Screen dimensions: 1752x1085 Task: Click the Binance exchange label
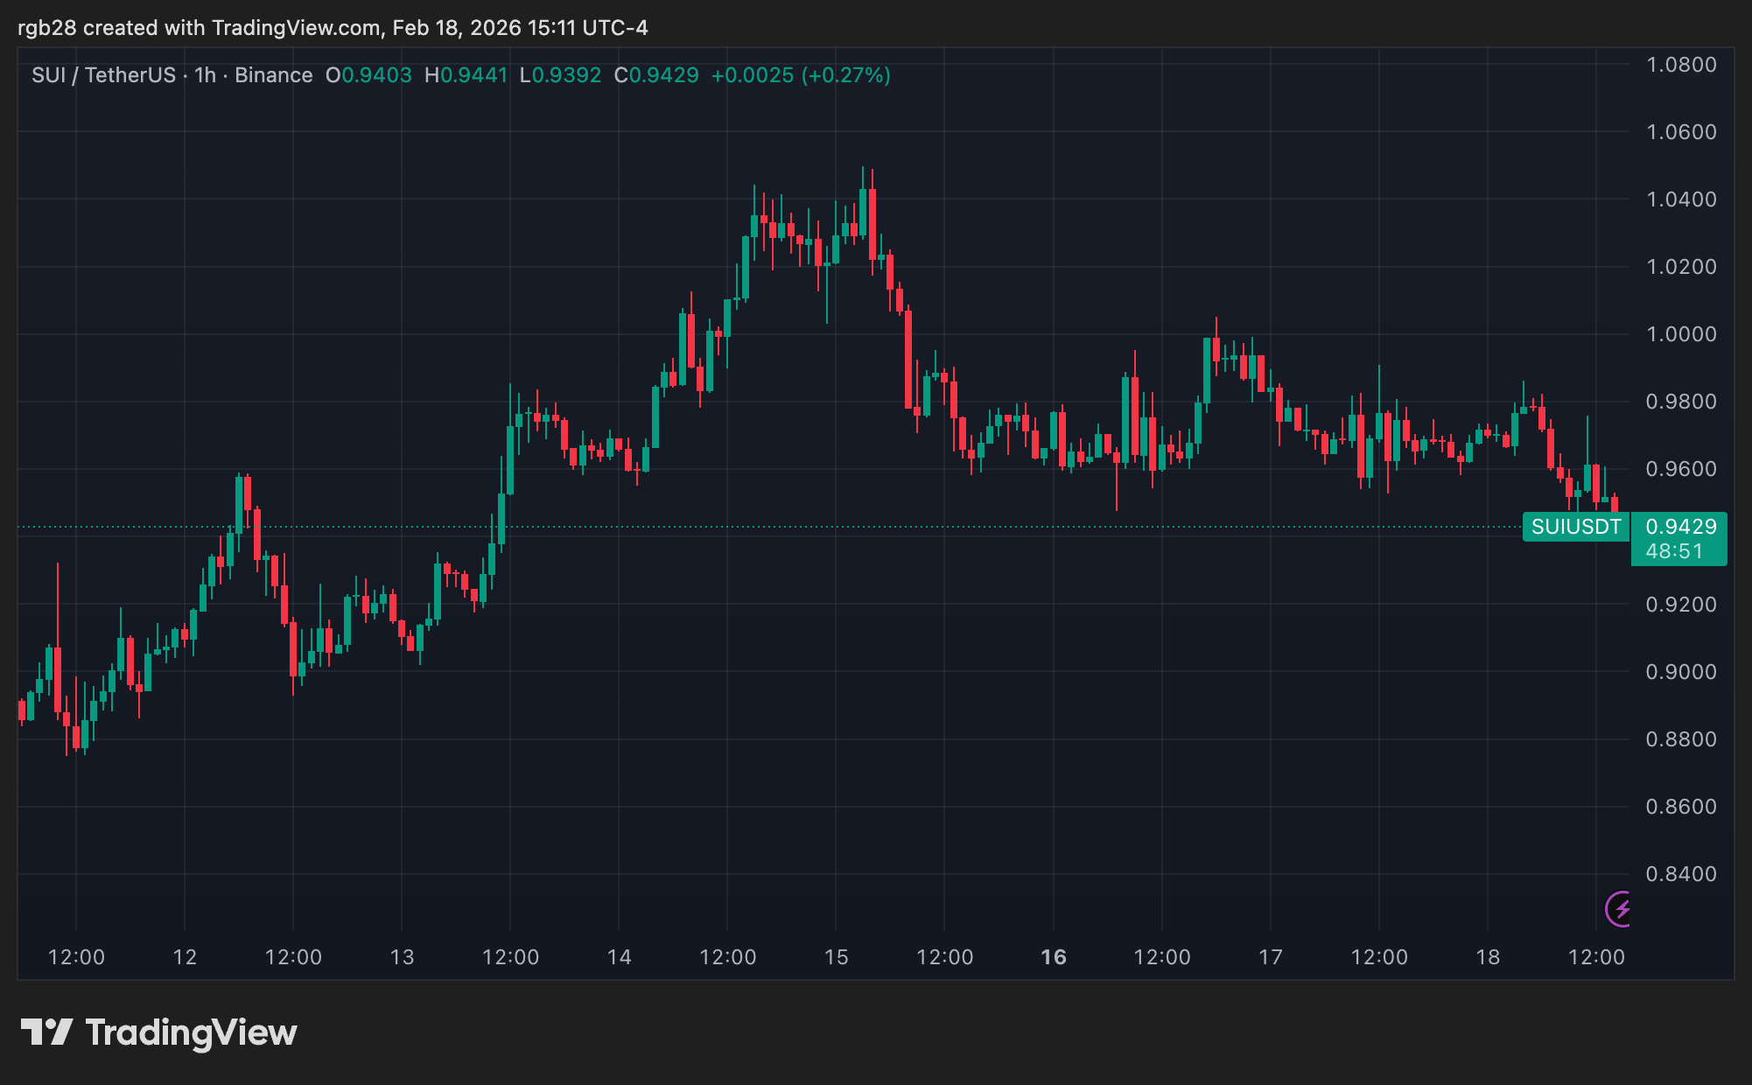click(273, 75)
